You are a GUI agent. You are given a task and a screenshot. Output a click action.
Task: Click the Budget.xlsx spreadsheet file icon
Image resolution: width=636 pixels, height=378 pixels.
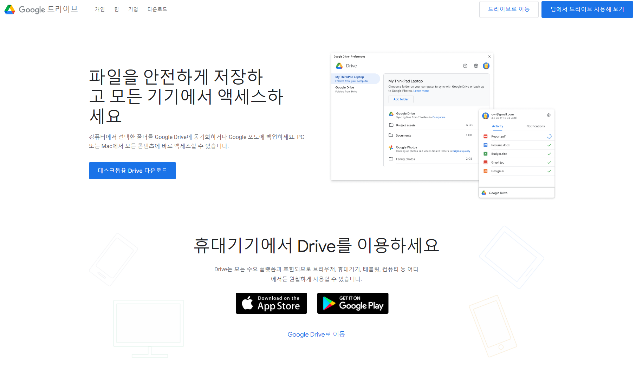point(486,154)
